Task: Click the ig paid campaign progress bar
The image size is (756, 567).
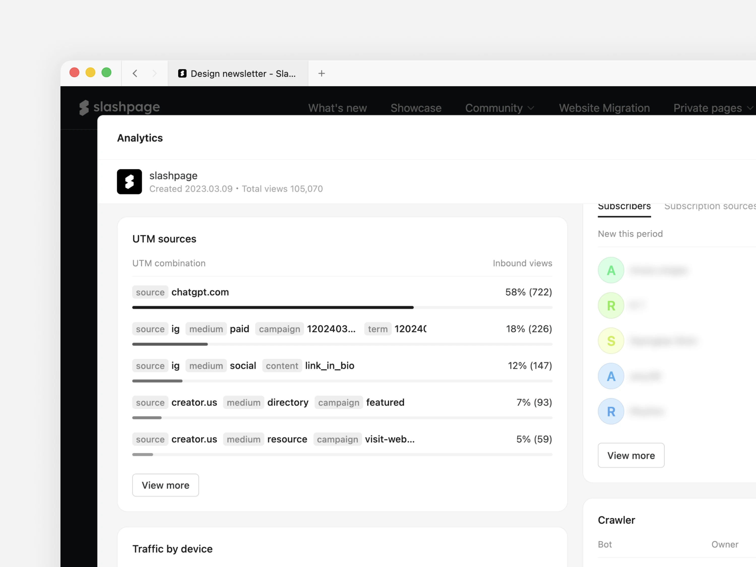Action: coord(342,344)
